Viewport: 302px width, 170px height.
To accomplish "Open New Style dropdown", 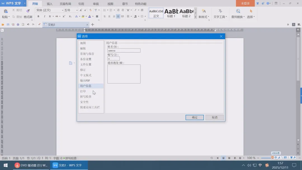I will coord(204,17).
